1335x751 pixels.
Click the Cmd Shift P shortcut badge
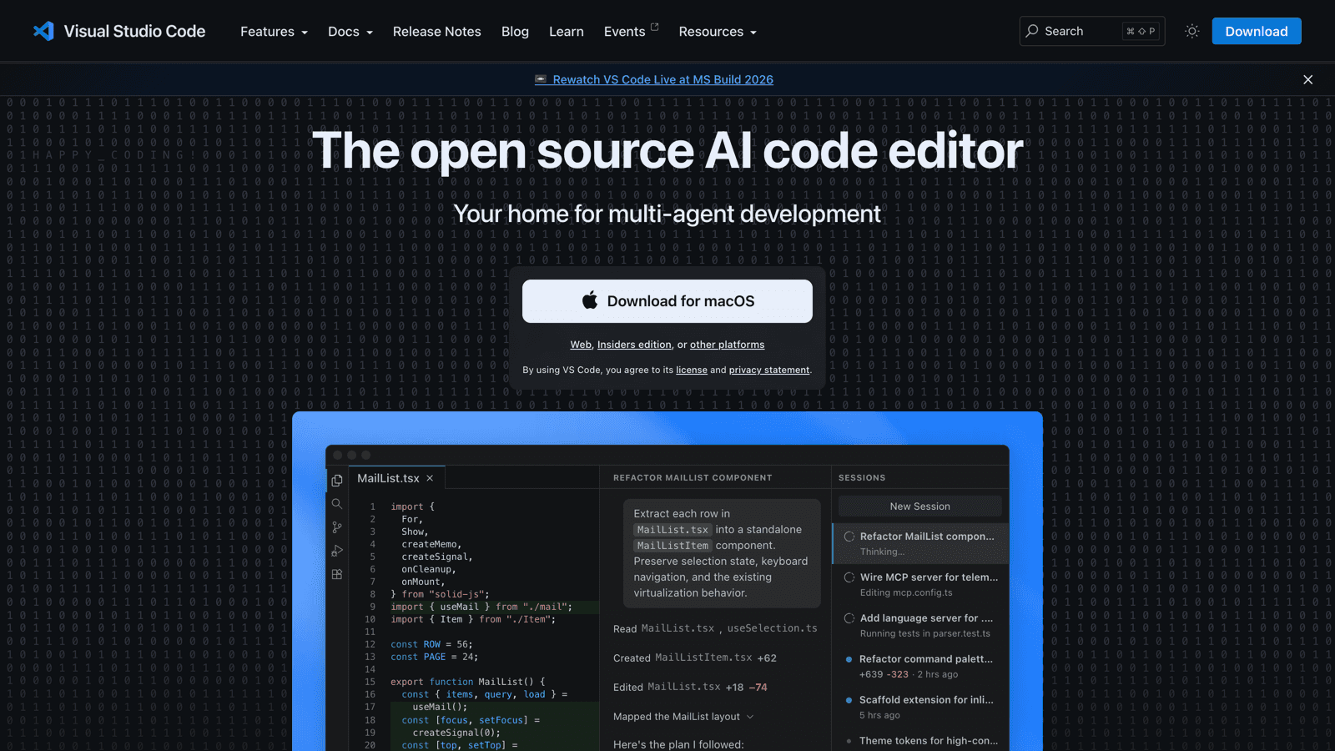[1141, 31]
